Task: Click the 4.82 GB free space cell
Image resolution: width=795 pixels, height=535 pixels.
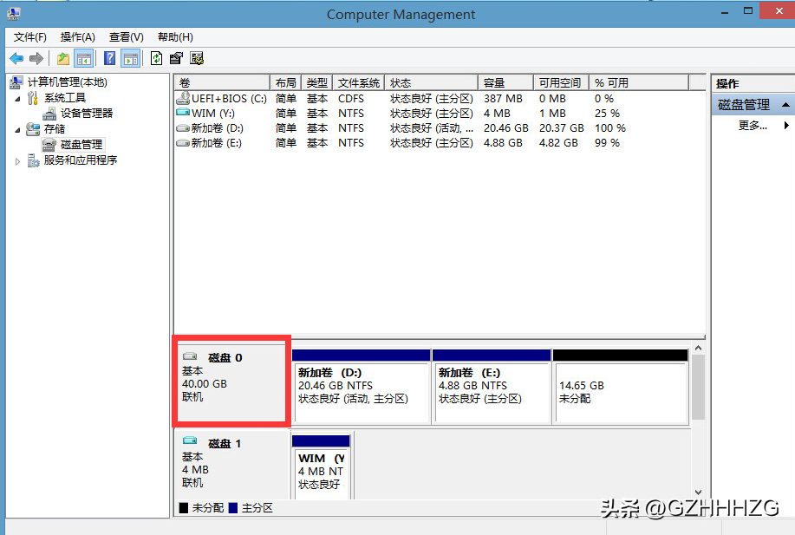Action: (x=558, y=143)
